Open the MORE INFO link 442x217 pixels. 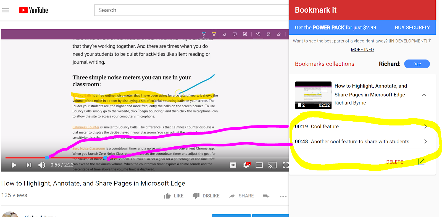tap(362, 50)
